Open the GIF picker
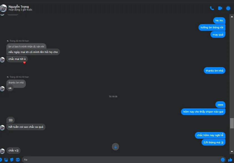 (x=17, y=160)
